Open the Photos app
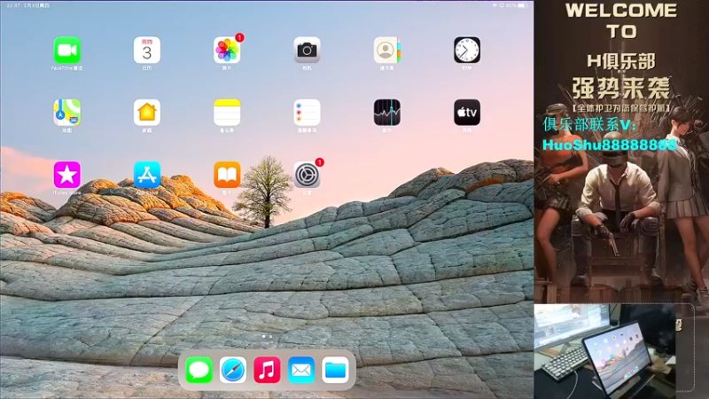The image size is (709, 399). (227, 50)
